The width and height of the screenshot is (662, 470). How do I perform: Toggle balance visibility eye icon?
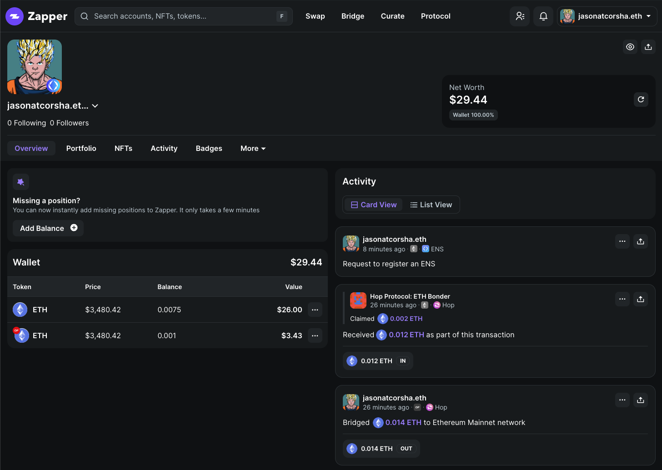click(630, 47)
